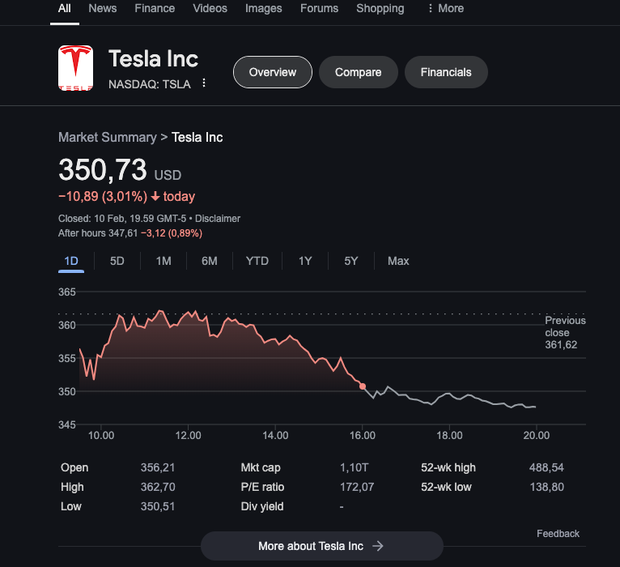The width and height of the screenshot is (620, 567).
Task: Select the 6M chart range
Action: click(x=209, y=261)
